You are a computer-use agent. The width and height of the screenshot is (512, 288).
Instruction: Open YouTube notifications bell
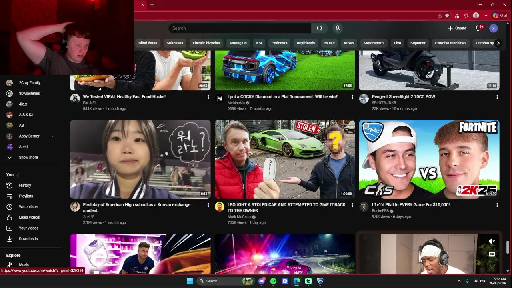[x=478, y=28]
